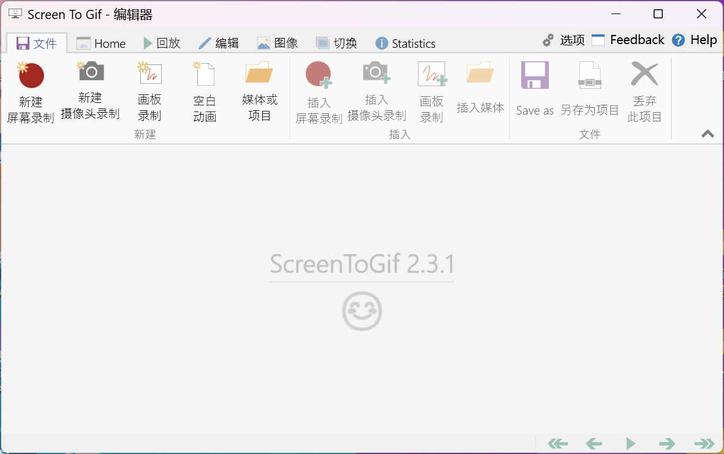Open media or project (媒体或项目)
724x454 pixels.
pos(260,92)
